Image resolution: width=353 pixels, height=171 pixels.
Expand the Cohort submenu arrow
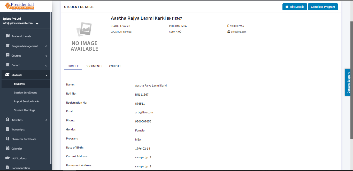pos(46,65)
